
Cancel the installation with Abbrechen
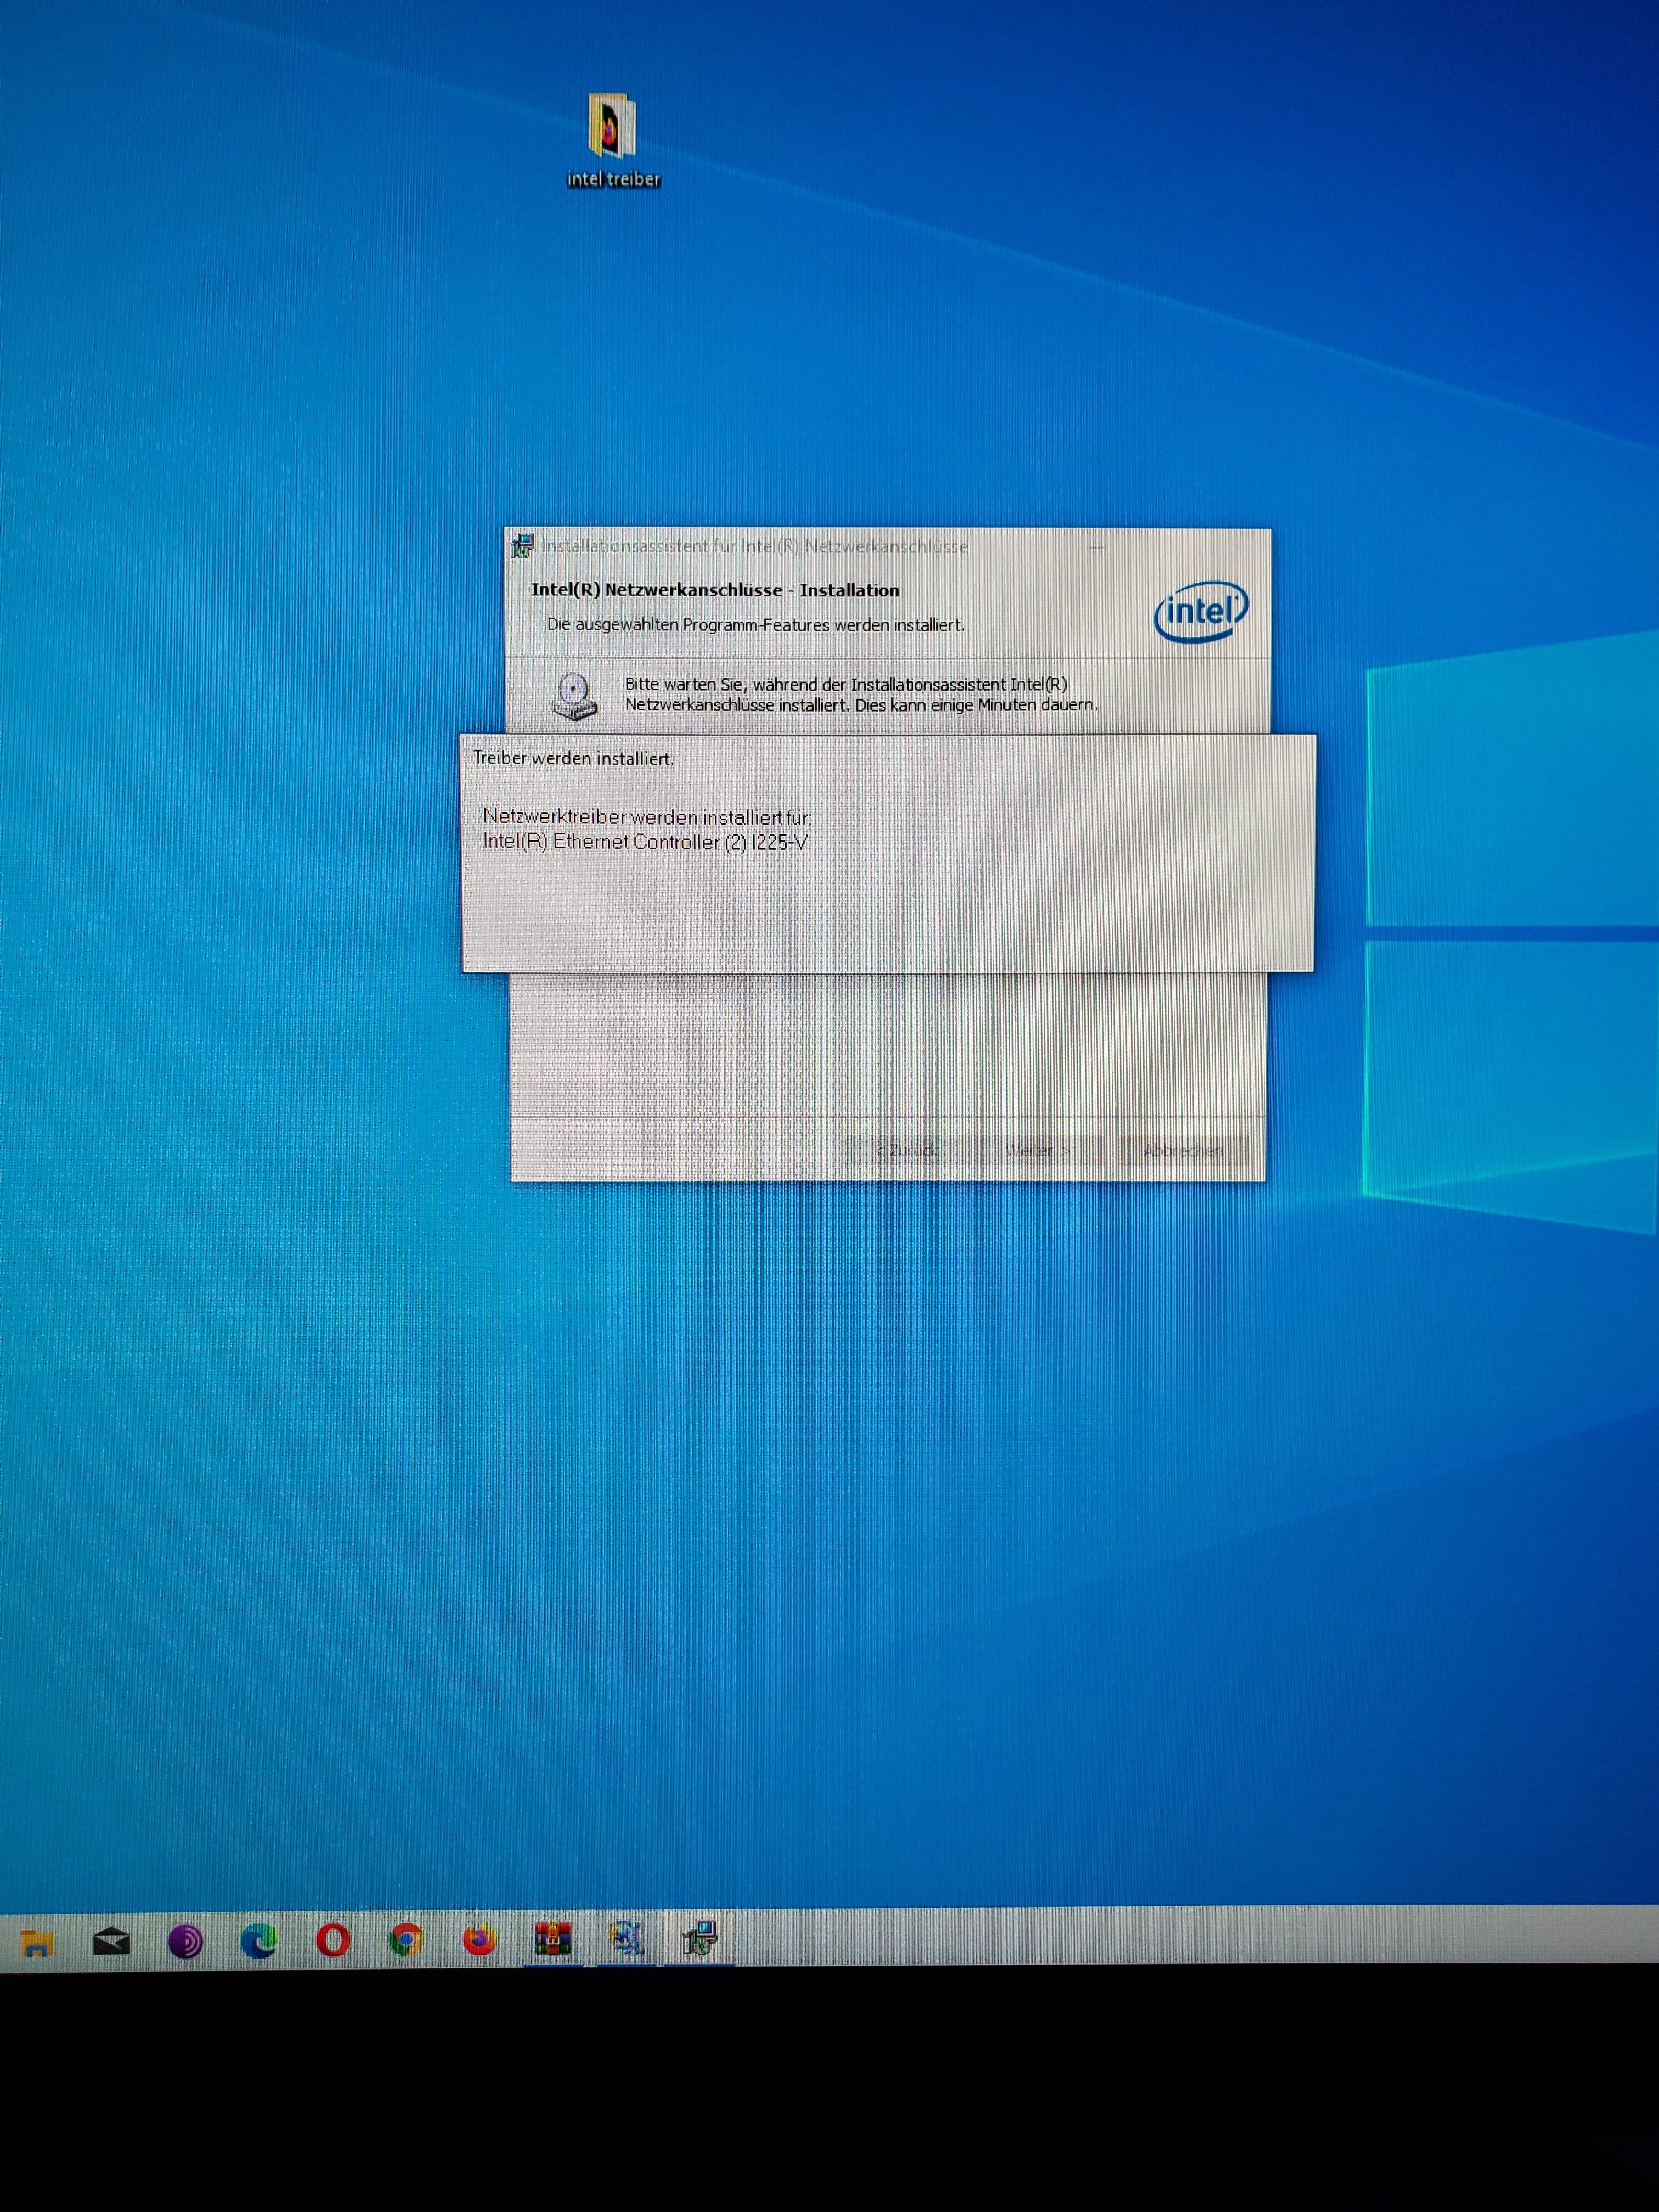point(1183,1151)
